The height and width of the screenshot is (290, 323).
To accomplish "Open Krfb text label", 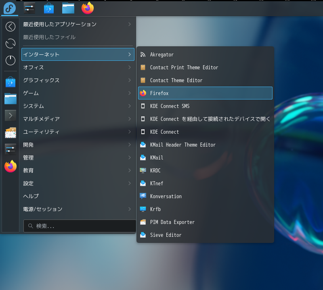I will click(155, 209).
